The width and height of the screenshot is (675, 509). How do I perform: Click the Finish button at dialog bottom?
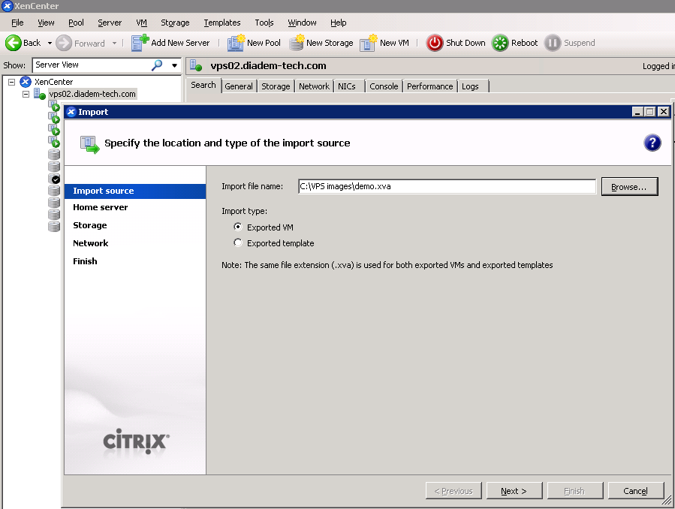(574, 491)
